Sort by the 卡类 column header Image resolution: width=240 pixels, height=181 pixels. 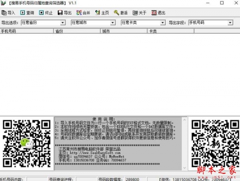(x=171, y=31)
